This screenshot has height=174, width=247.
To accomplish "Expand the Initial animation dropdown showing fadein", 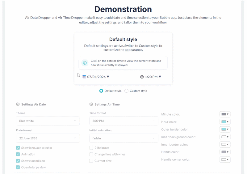I will point(124,138).
